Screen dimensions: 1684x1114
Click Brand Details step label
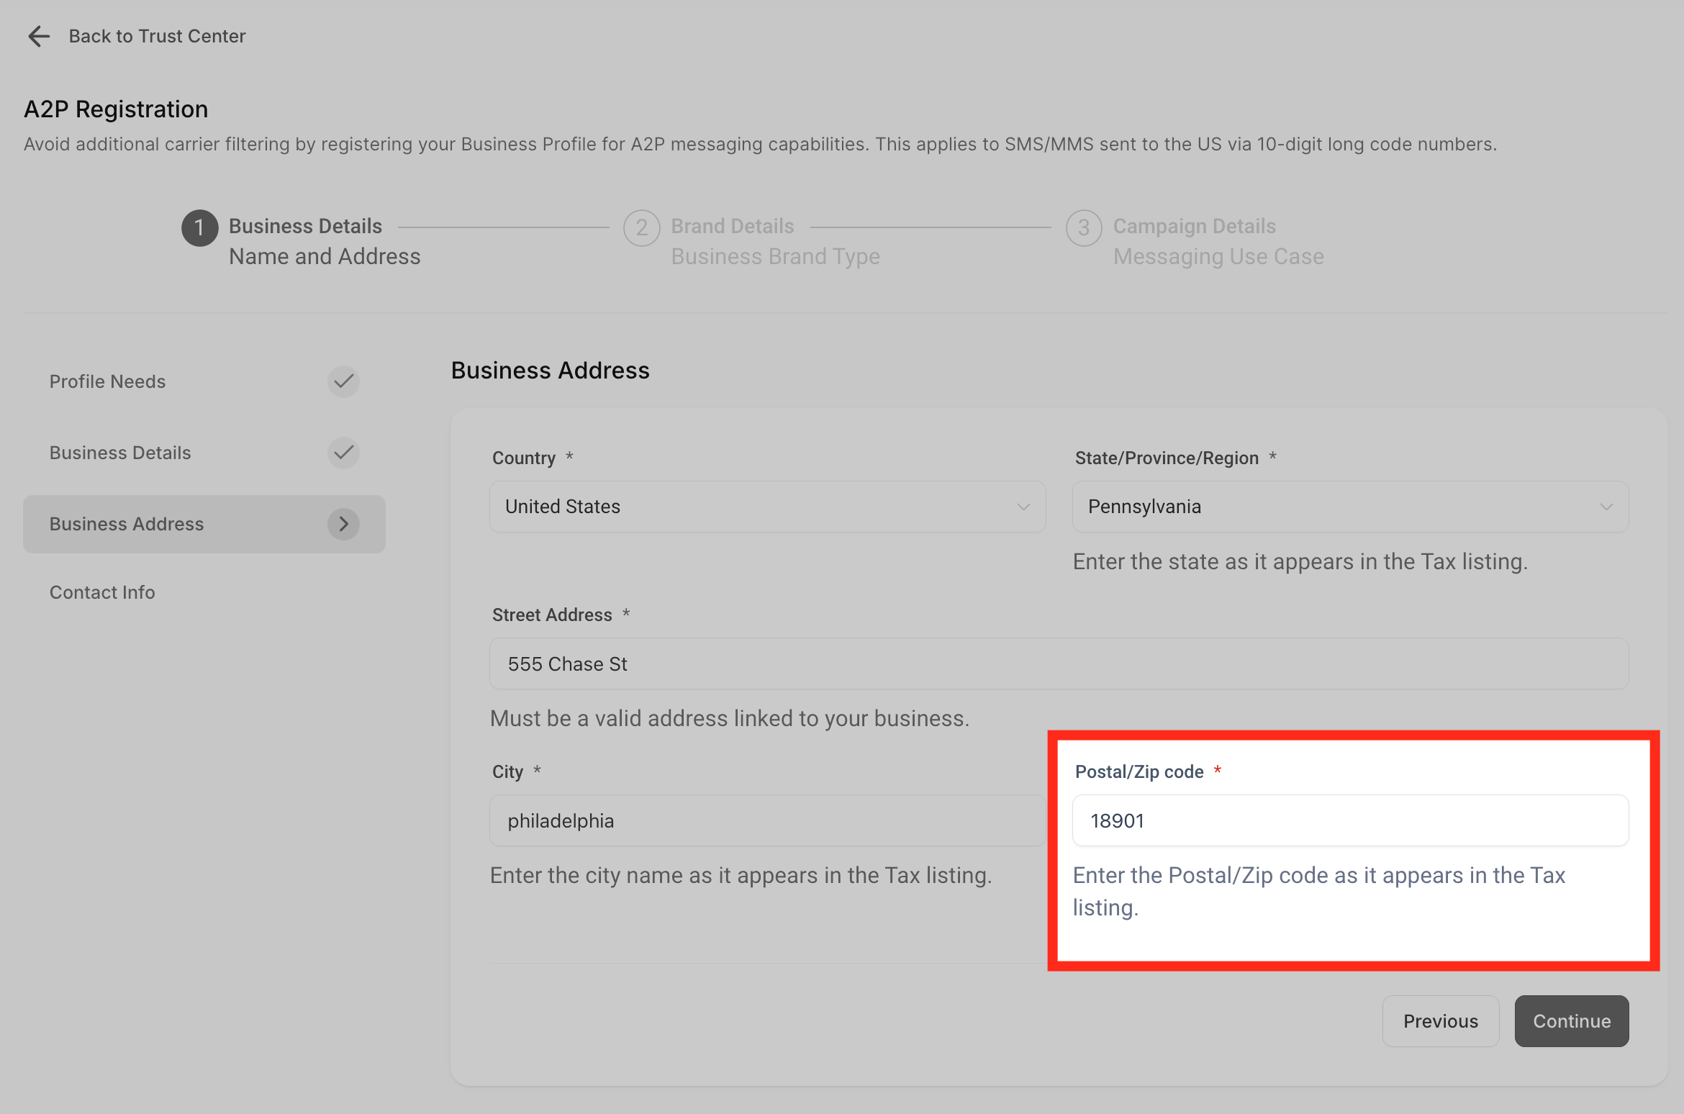tap(732, 226)
